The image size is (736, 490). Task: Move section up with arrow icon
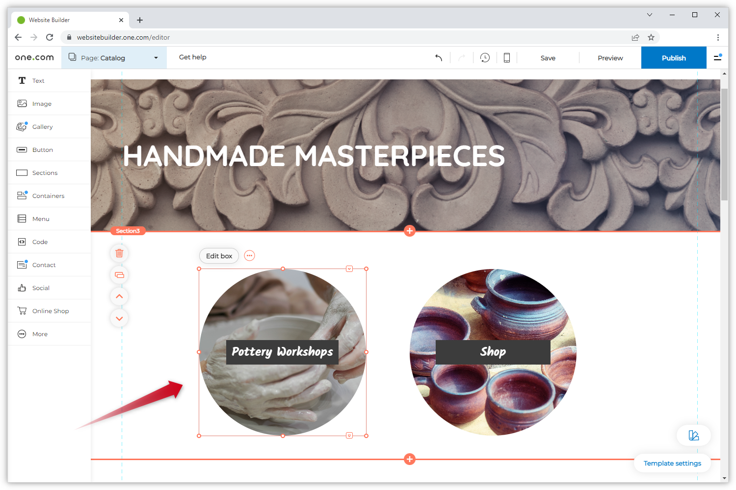click(119, 296)
